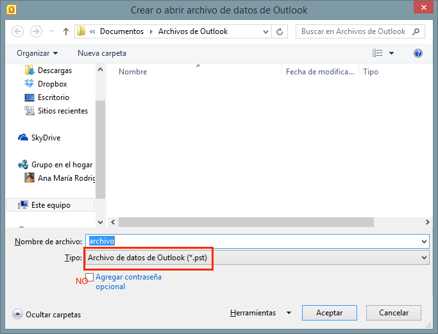The height and width of the screenshot is (334, 438).
Task: Click the Sitios recientes icon
Action: click(29, 111)
